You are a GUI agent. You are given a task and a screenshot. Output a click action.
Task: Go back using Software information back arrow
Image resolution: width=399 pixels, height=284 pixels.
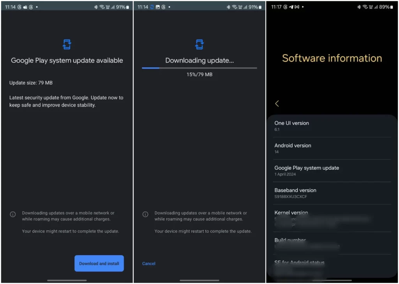tap(277, 103)
